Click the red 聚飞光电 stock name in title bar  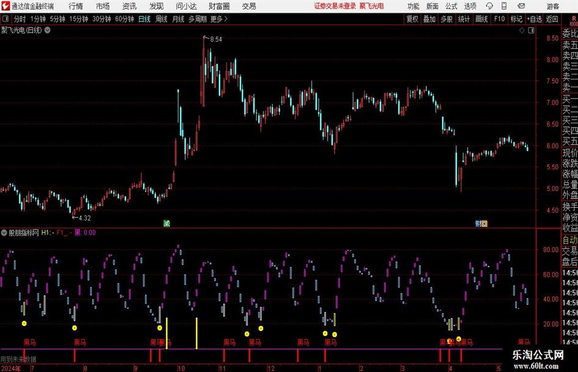coord(372,6)
